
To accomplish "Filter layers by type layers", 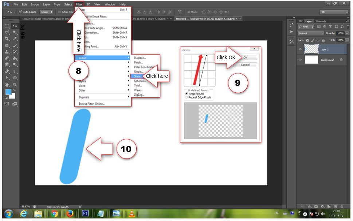I will [330, 27].
